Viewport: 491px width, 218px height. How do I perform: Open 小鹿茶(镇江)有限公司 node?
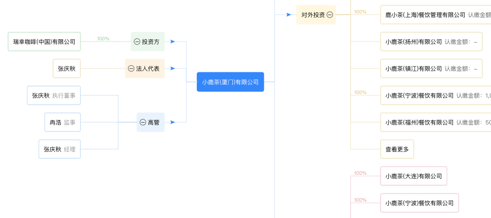(x=431, y=68)
